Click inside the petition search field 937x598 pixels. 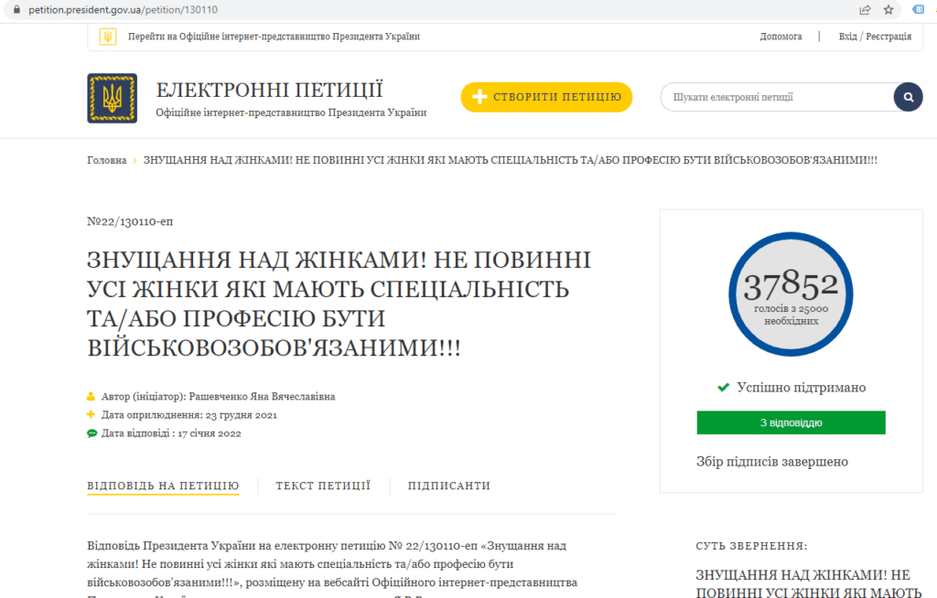(x=769, y=96)
